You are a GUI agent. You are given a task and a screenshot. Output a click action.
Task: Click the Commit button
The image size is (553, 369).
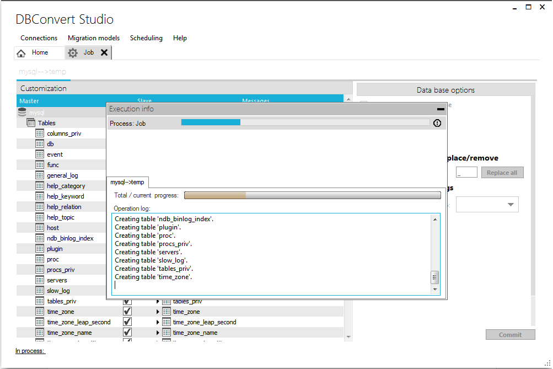point(509,334)
